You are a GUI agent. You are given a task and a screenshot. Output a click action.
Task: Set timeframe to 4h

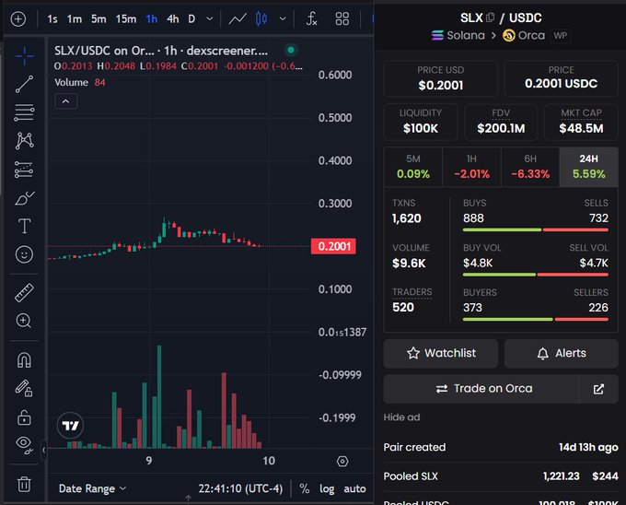pos(173,18)
